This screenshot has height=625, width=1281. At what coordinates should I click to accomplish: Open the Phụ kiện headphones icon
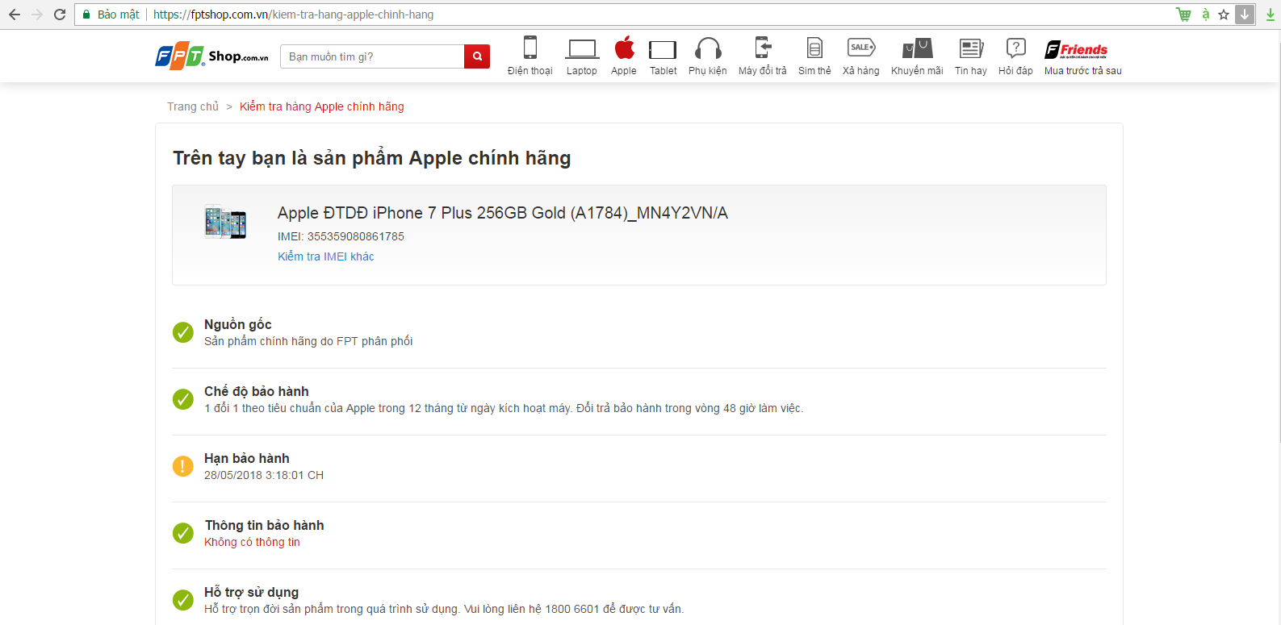pyautogui.click(x=708, y=48)
